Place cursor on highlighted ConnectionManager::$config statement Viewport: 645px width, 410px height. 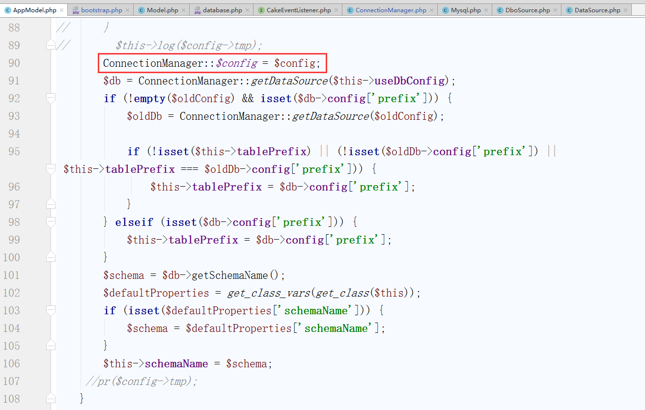[x=211, y=63]
